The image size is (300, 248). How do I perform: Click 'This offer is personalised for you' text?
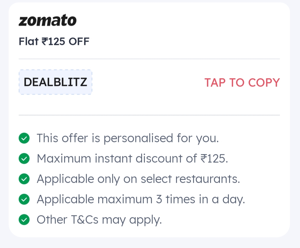(128, 138)
